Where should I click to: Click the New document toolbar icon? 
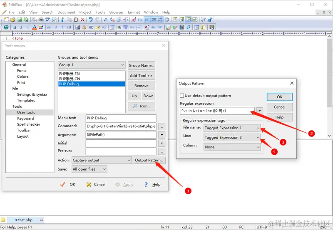[x=6, y=20]
